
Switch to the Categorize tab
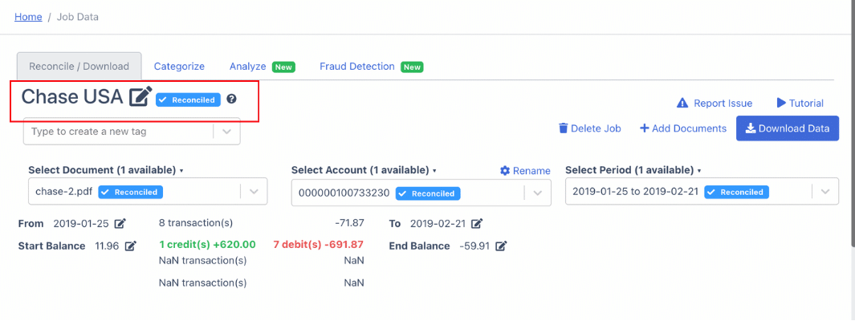(x=179, y=67)
